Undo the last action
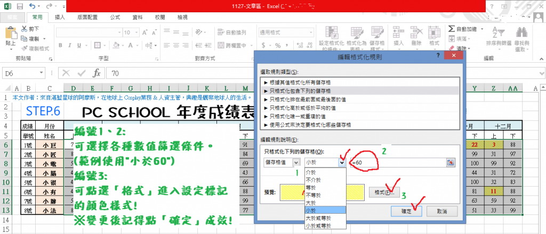The height and width of the screenshot is (234, 546). pyautogui.click(x=33, y=6)
